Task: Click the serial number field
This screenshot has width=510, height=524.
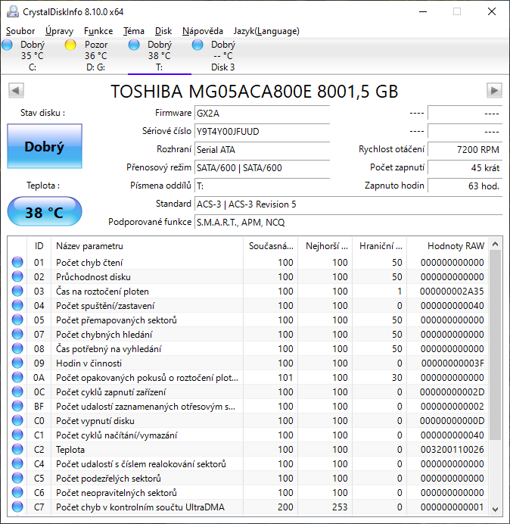Action: (261, 131)
